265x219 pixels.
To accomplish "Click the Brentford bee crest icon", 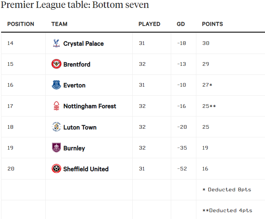I will point(56,64).
